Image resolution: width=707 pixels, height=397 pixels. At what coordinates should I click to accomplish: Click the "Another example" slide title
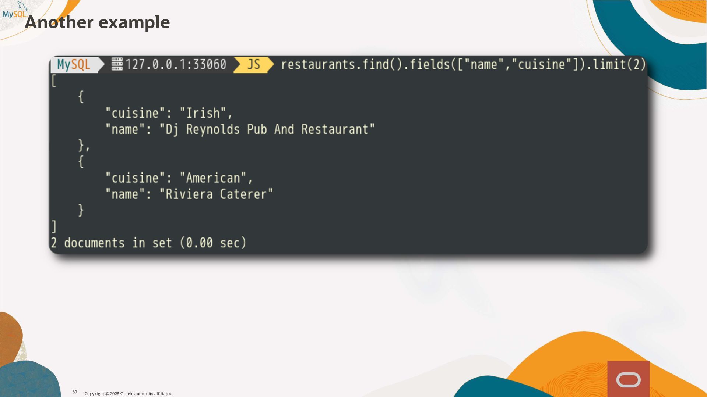[97, 22]
